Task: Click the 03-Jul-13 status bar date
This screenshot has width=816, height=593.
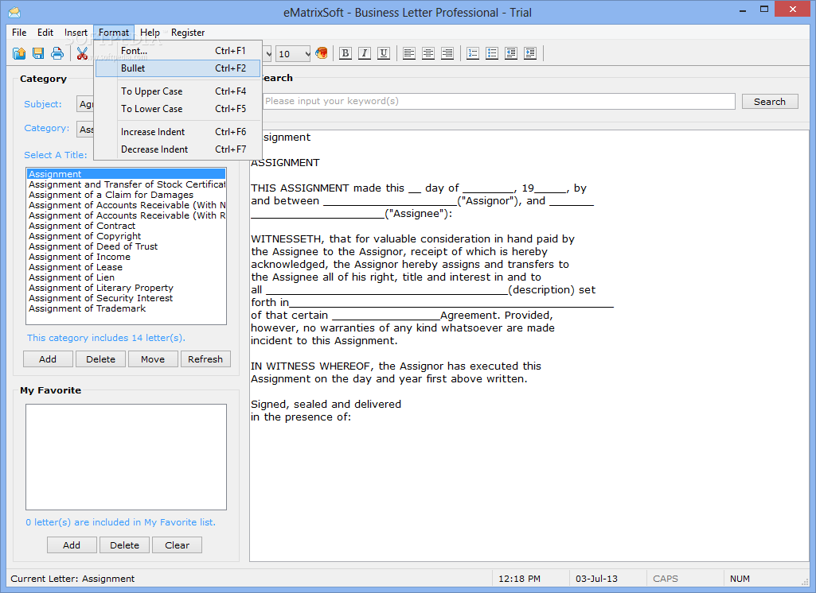Action: [596, 579]
